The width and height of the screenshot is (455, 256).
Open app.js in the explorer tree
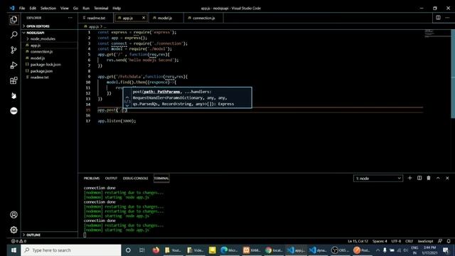[x=49, y=46]
